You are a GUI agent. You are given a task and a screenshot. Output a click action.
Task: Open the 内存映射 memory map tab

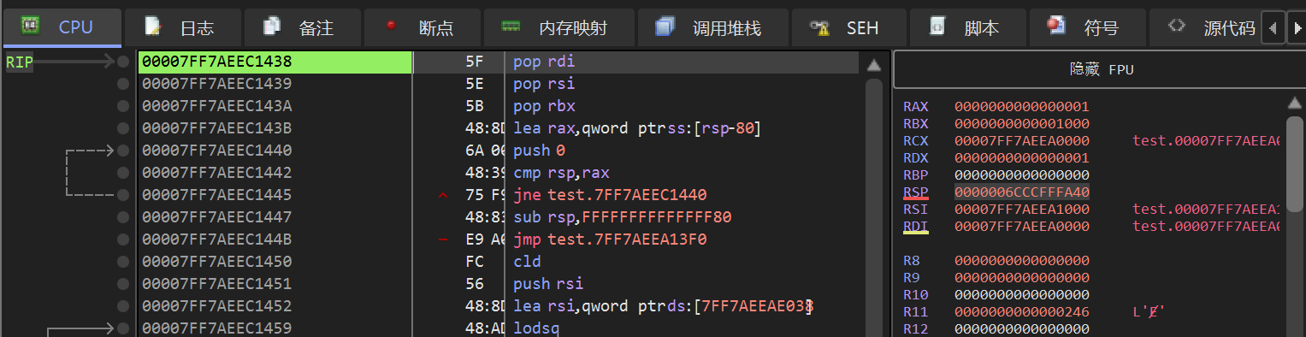pos(559,27)
